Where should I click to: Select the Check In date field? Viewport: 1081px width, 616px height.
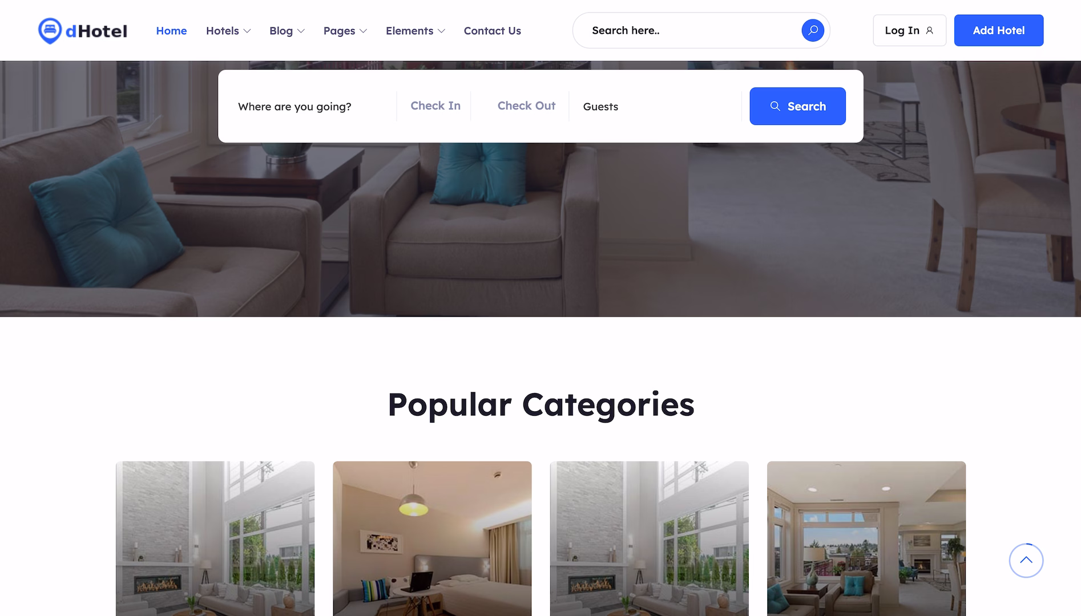pyautogui.click(x=435, y=106)
